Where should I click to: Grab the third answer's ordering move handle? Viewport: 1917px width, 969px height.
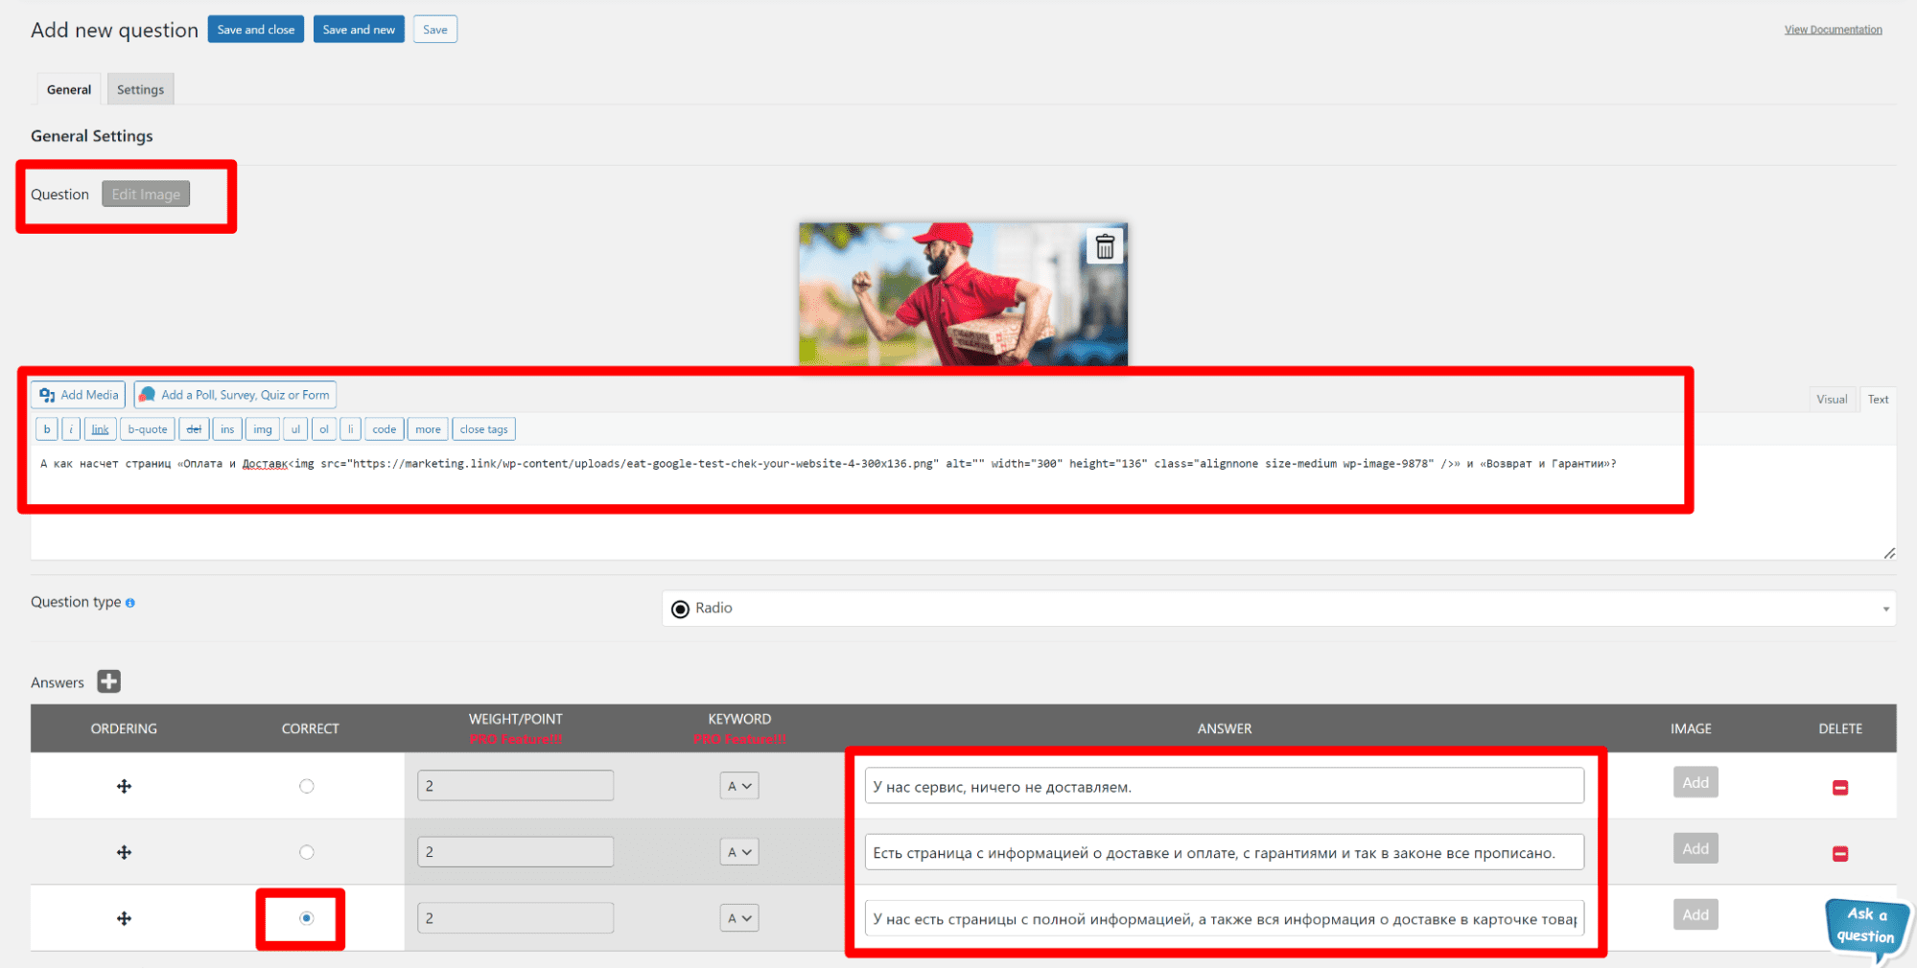tap(124, 918)
